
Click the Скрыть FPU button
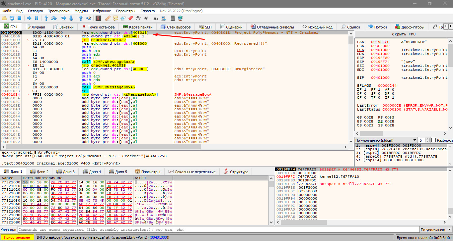coord(404,34)
